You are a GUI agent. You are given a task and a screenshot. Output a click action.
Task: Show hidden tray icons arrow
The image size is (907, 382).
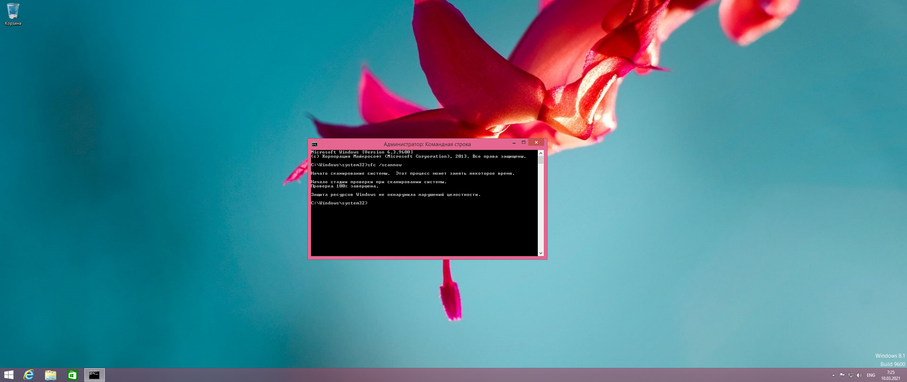833,375
